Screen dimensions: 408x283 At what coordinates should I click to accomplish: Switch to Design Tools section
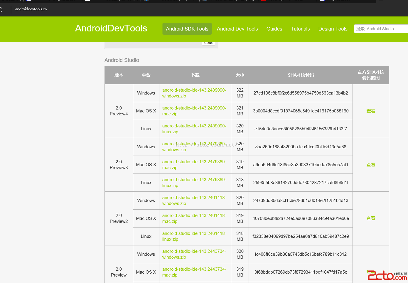click(333, 29)
